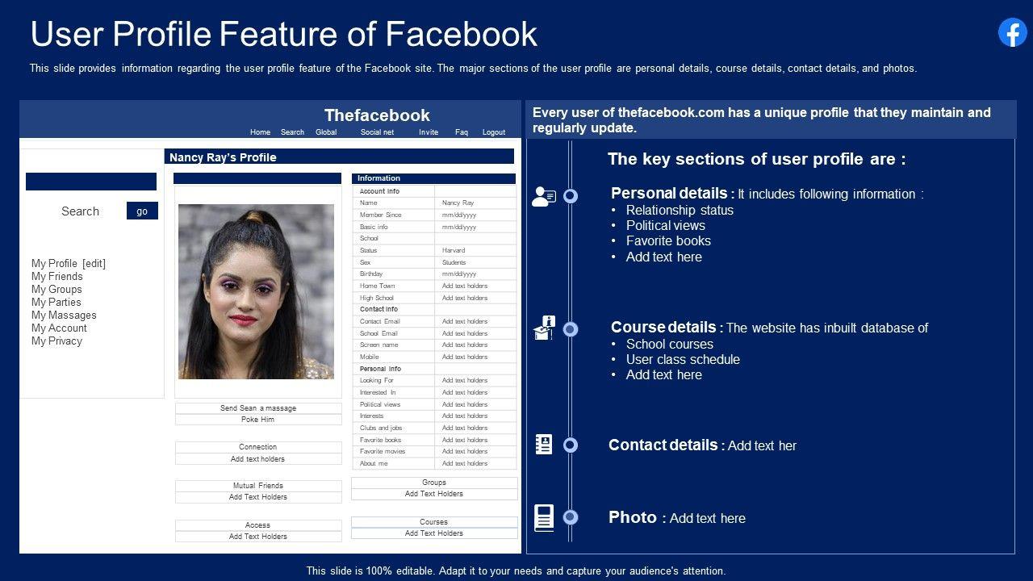Click the Poke Him button
Screen dimensions: 1033x581
point(258,420)
